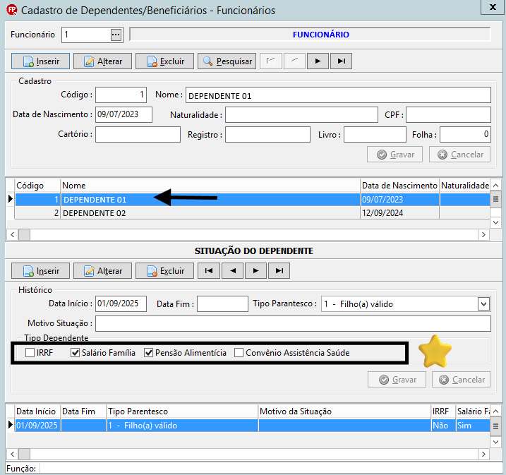Toggle the IRRF checkbox
This screenshot has height=475, width=506.
pos(30,353)
